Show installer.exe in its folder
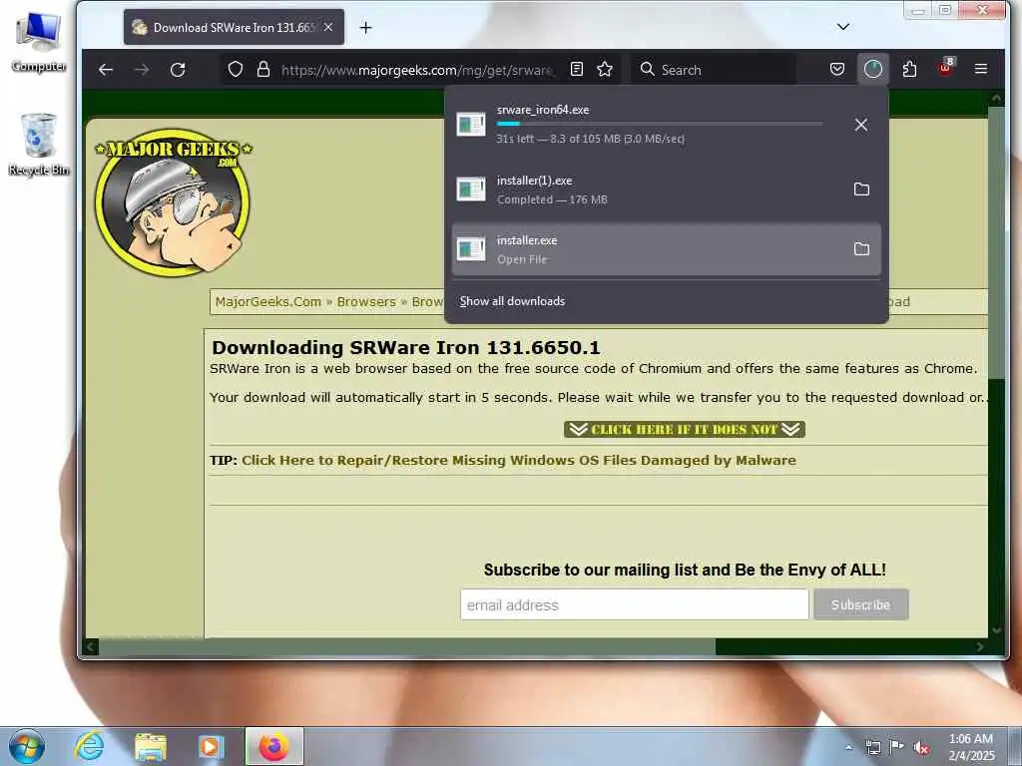1022x766 pixels. [x=861, y=248]
